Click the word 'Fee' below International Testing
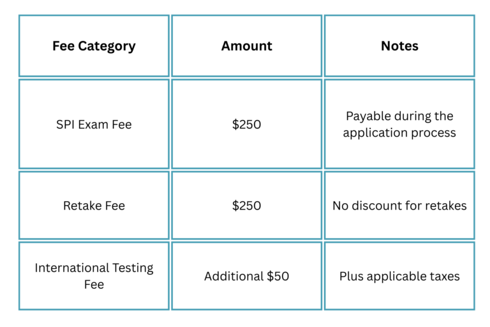 point(94,284)
